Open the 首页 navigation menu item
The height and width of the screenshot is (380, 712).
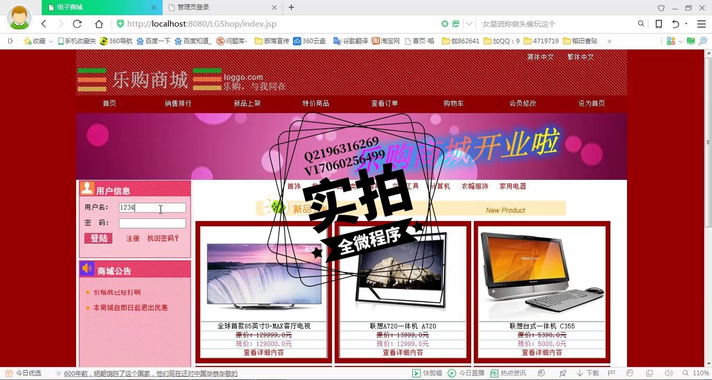[109, 103]
